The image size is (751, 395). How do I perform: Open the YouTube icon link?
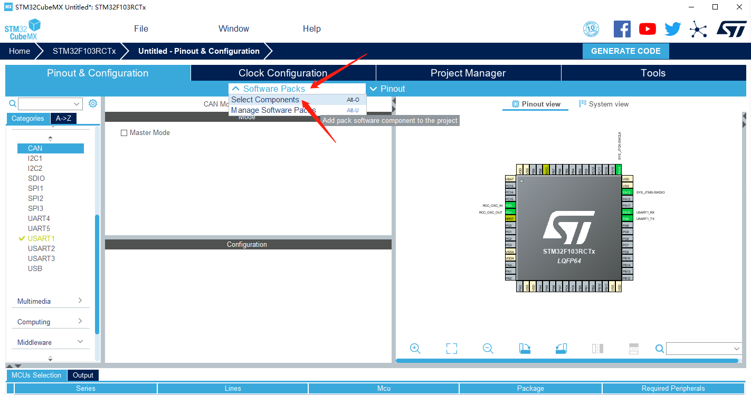(647, 29)
